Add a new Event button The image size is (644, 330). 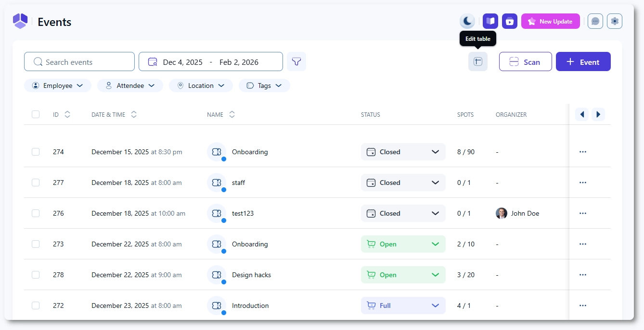tap(583, 61)
